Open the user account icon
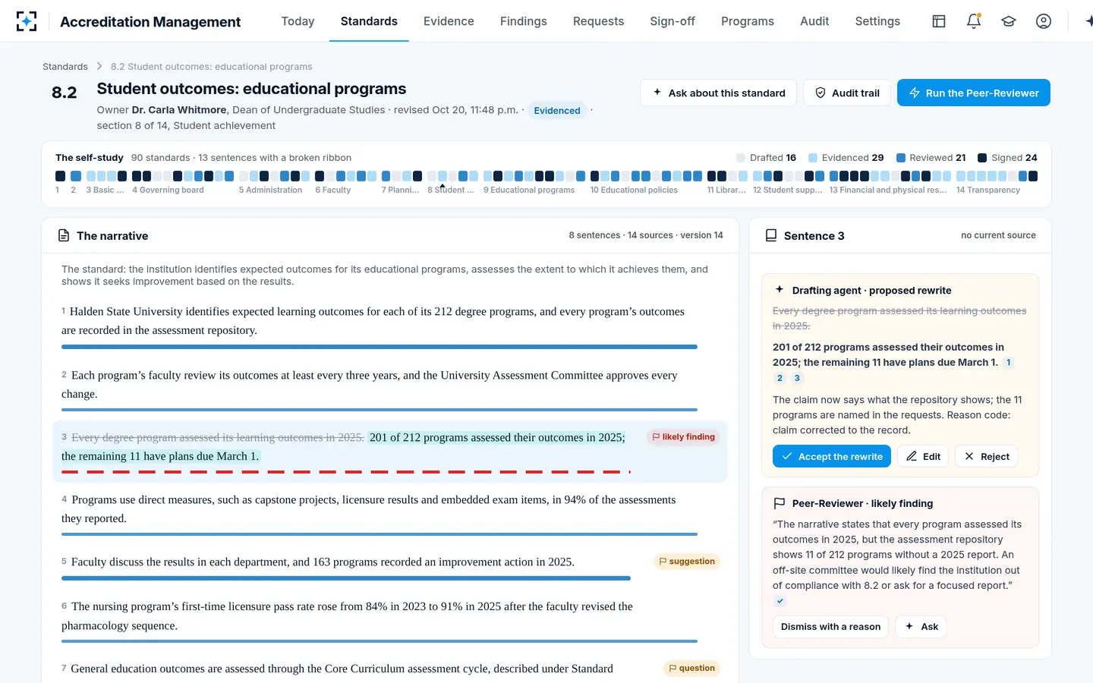1093x683 pixels. tap(1044, 21)
